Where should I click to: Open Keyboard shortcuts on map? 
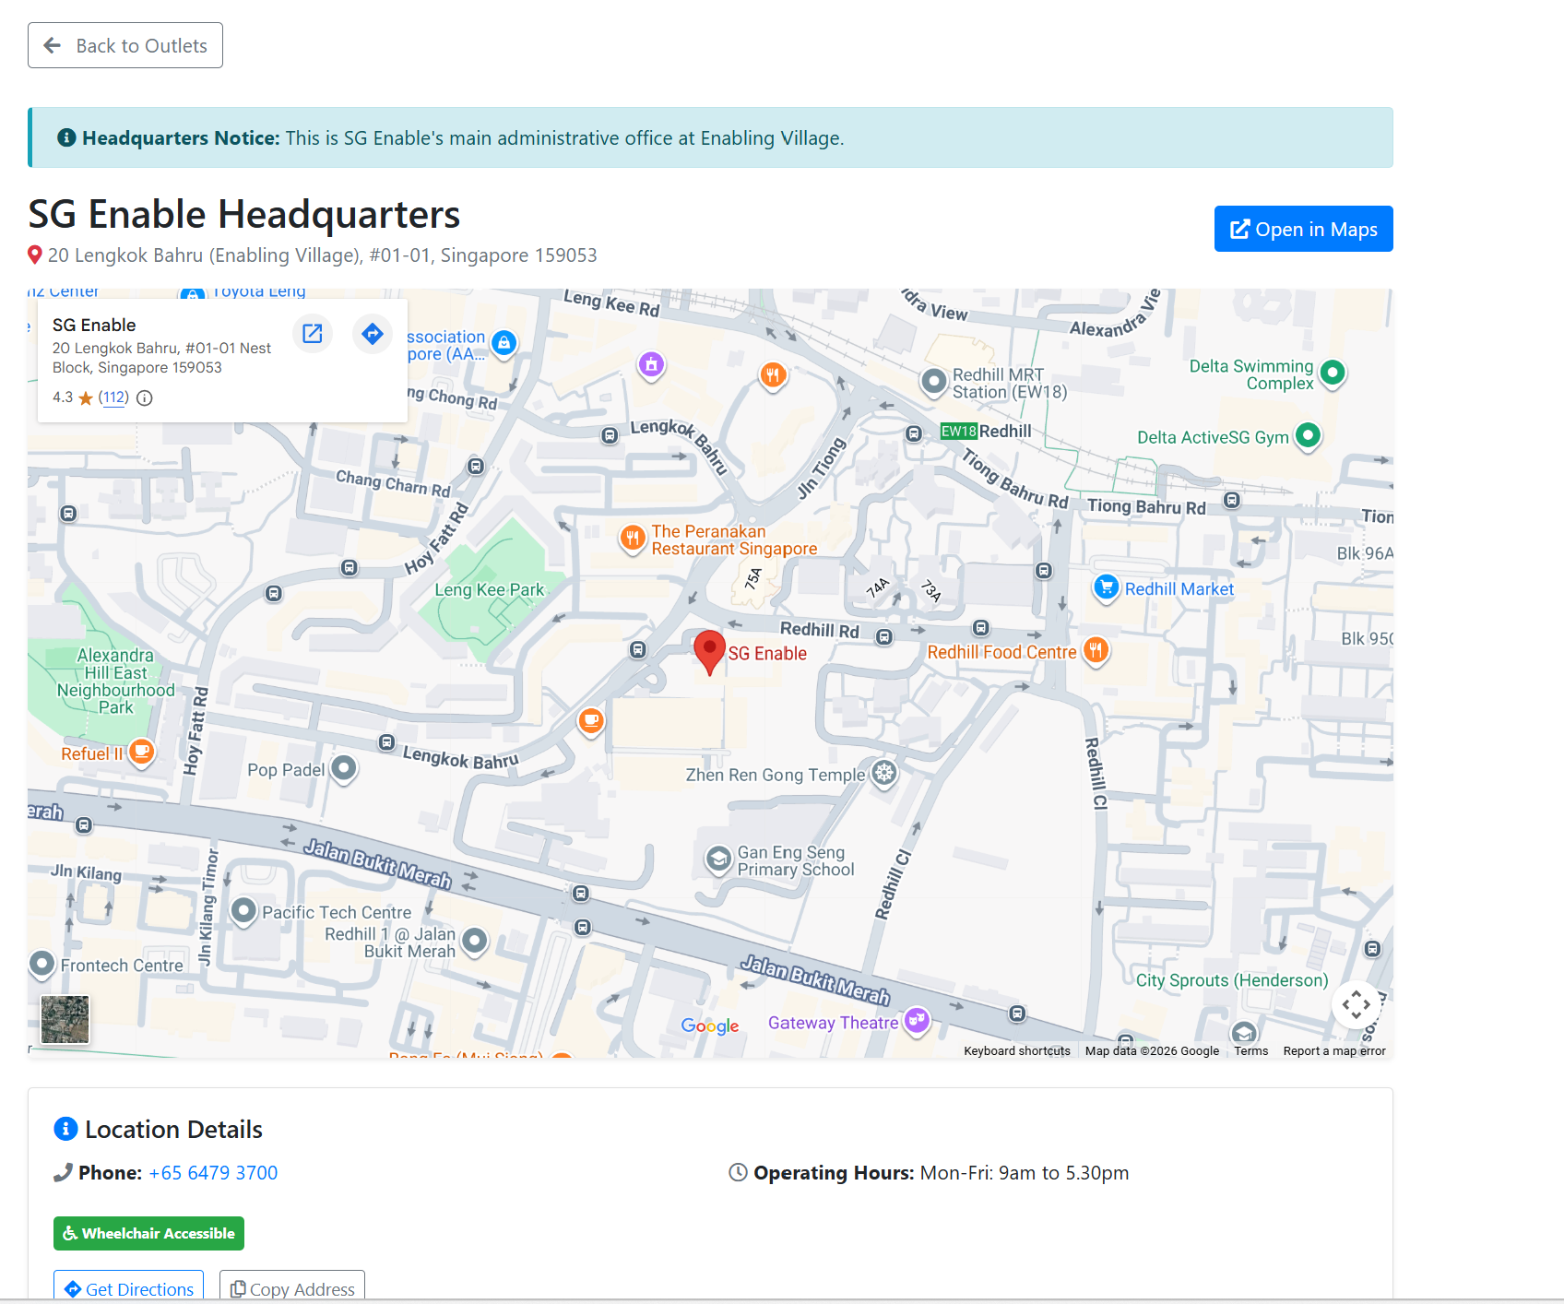(1017, 1051)
